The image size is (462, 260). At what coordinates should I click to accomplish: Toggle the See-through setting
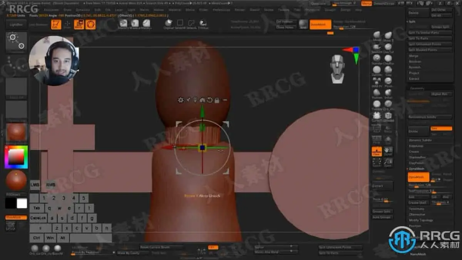[x=344, y=3]
